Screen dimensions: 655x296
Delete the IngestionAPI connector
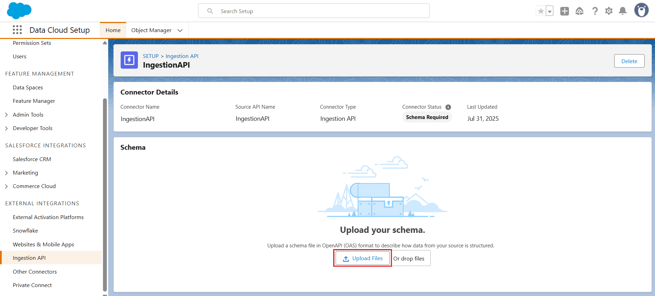point(629,61)
